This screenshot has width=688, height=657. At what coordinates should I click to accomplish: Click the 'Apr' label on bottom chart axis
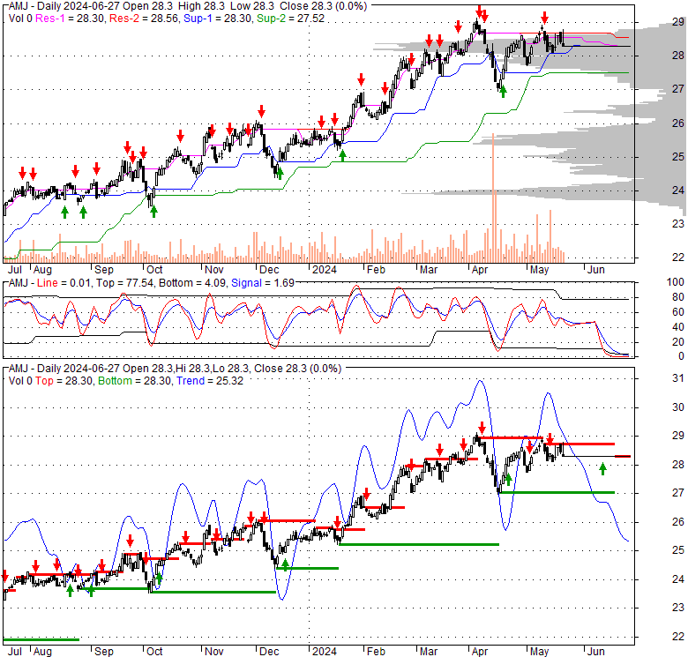[x=480, y=652]
